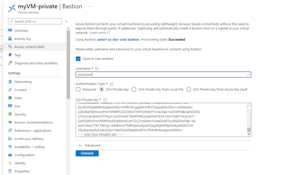Click the SSH key textarea scrollbar thumb
The width and height of the screenshot is (290, 175).
(249, 130)
